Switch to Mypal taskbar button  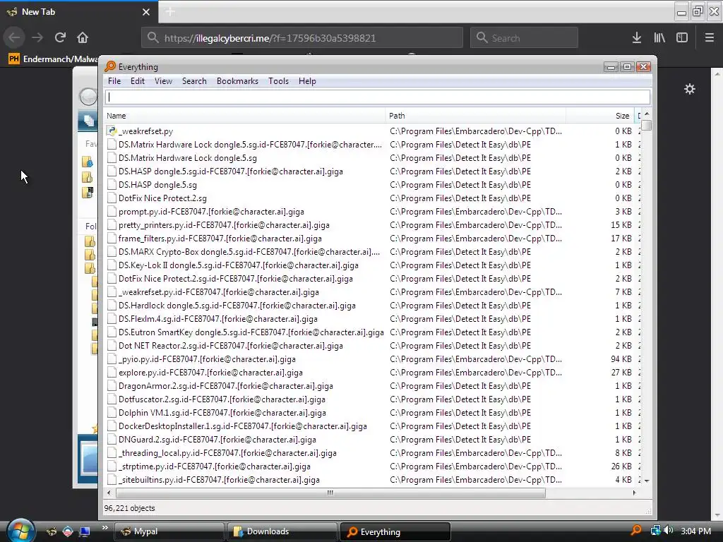(x=169, y=531)
